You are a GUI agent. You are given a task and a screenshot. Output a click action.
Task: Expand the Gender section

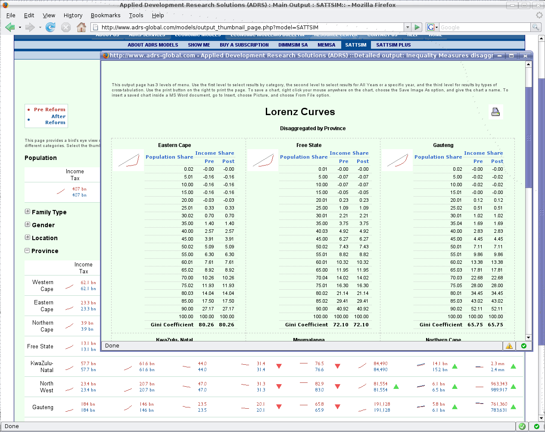point(28,225)
